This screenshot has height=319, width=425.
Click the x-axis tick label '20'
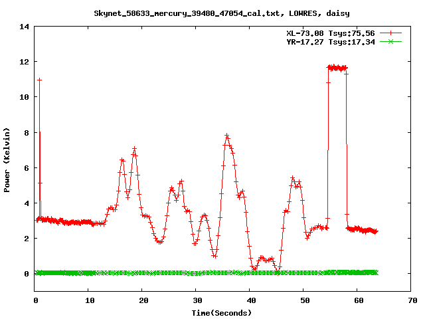tap(143, 300)
